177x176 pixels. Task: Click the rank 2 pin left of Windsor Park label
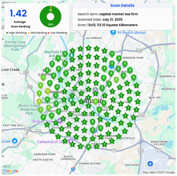[119, 58]
